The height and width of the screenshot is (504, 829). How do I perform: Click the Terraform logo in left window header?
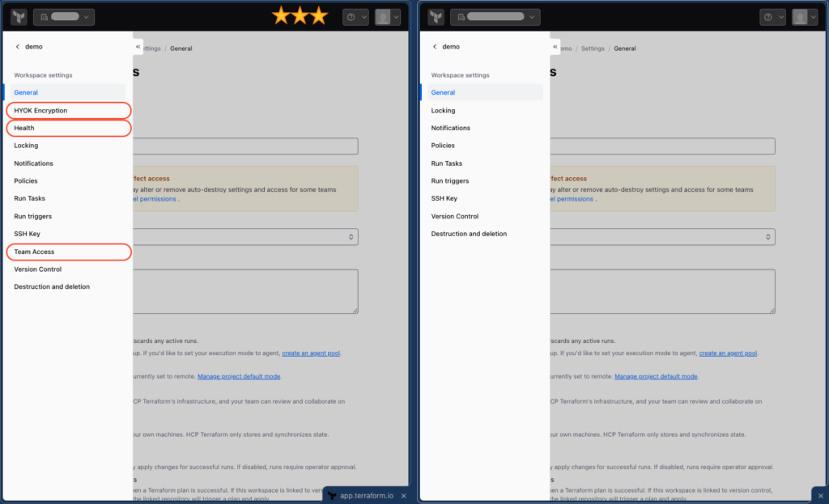(x=19, y=17)
